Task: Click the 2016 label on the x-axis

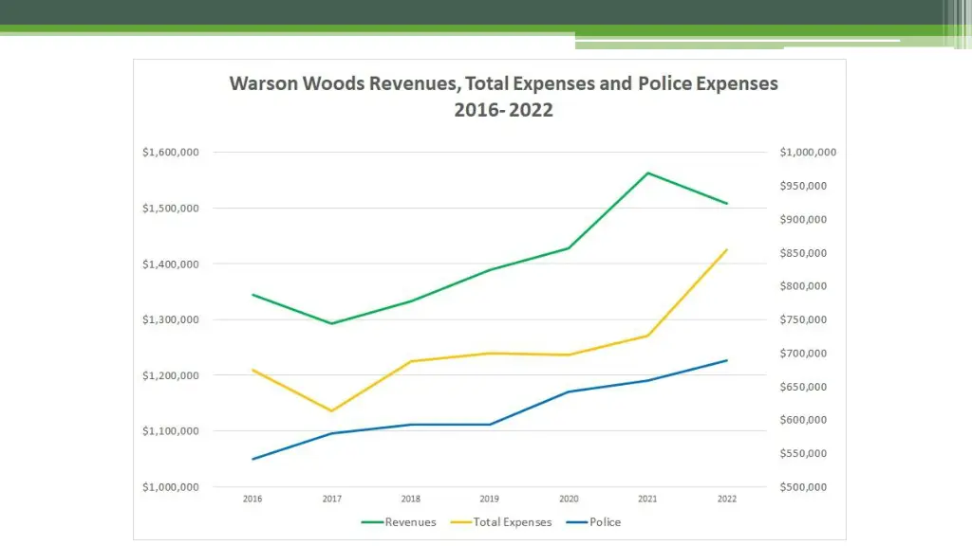Action: [252, 499]
